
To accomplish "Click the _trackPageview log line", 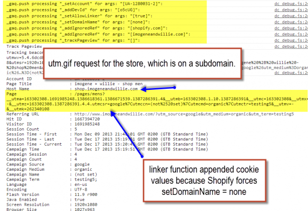I will (73, 40).
